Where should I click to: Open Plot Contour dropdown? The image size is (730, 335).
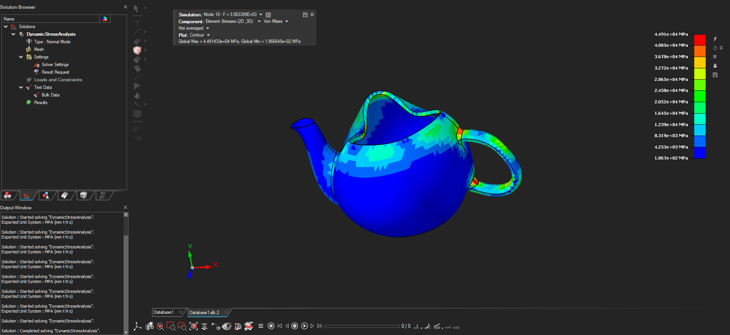pyautogui.click(x=208, y=35)
